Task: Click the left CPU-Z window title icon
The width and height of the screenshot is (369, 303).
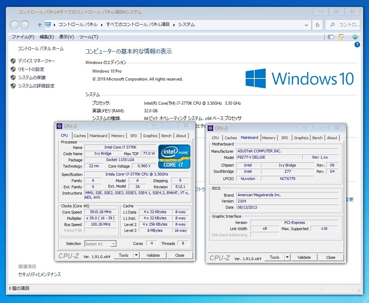Action: pos(59,126)
